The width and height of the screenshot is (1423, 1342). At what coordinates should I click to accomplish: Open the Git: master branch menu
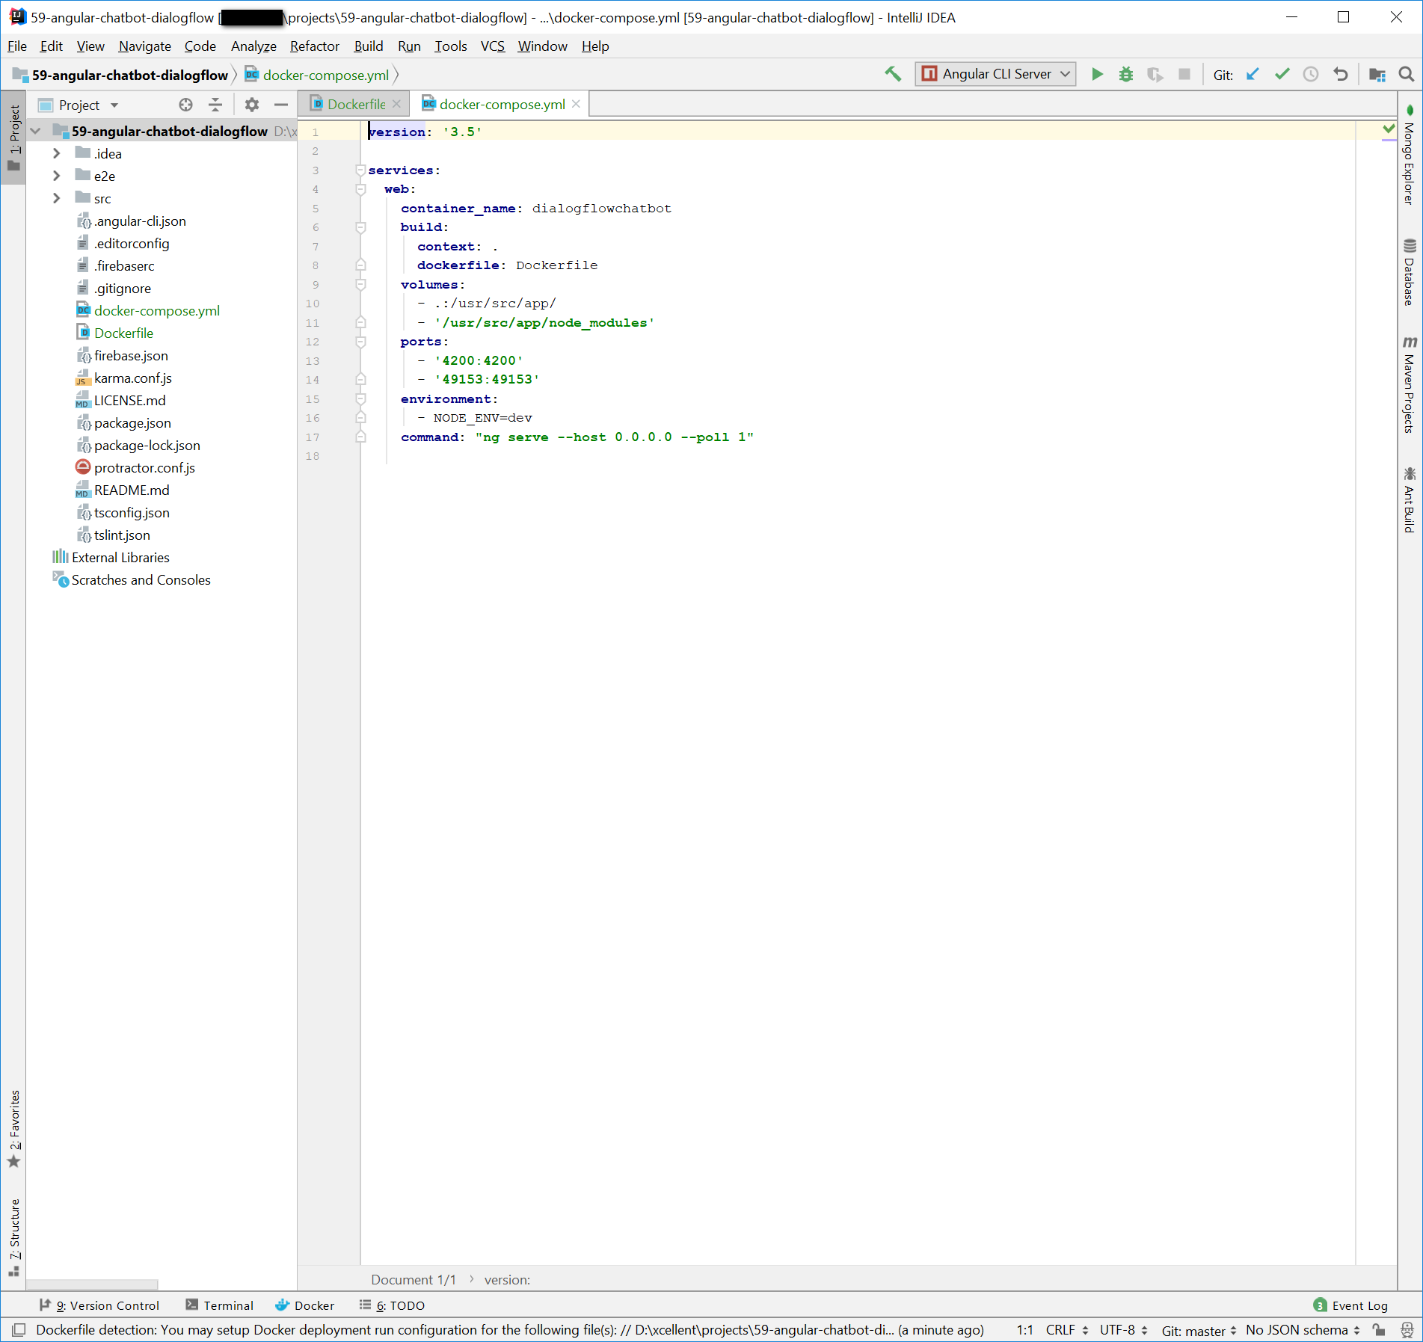pos(1199,1330)
